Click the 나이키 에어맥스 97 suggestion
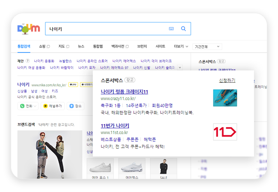 point(114,67)
